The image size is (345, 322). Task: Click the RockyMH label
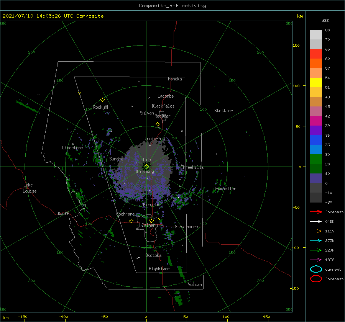[x=101, y=107]
